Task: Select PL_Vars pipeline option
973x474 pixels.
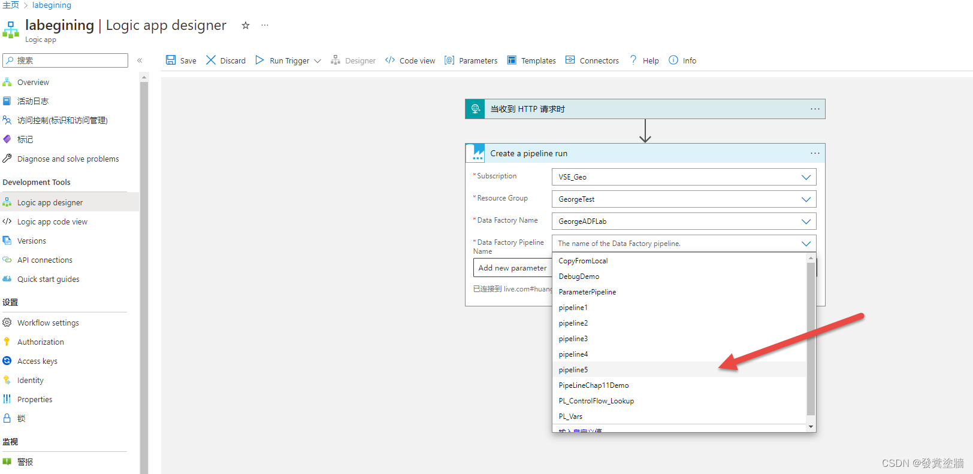Action: point(679,417)
